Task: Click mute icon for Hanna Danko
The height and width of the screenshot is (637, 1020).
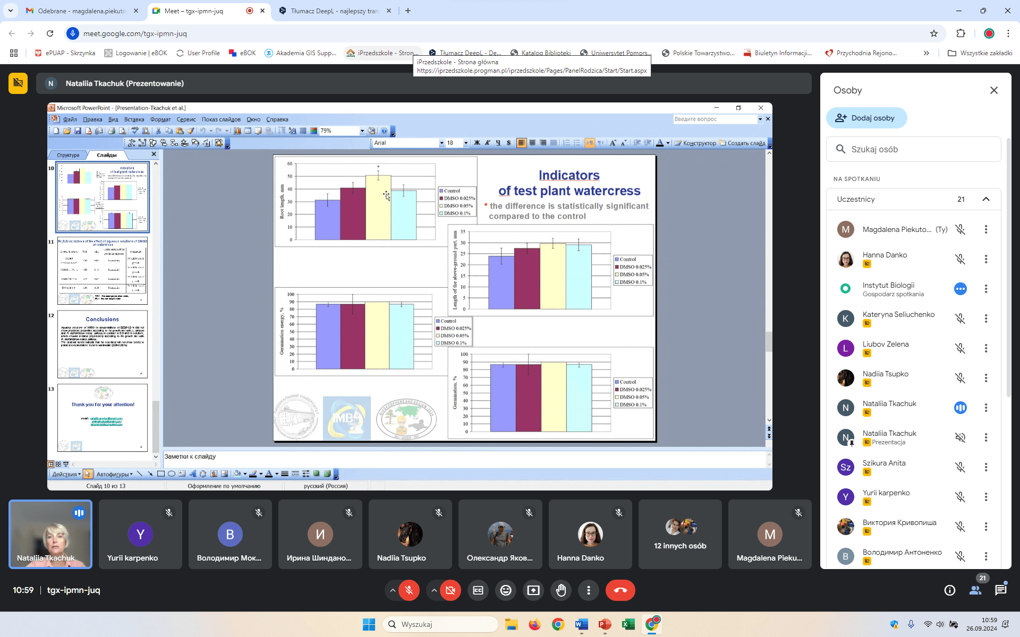Action: tap(960, 259)
